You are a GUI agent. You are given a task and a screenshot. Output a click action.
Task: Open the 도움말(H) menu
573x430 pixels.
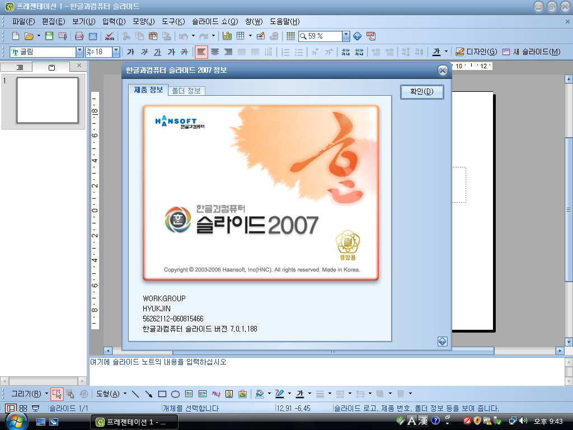coord(285,22)
